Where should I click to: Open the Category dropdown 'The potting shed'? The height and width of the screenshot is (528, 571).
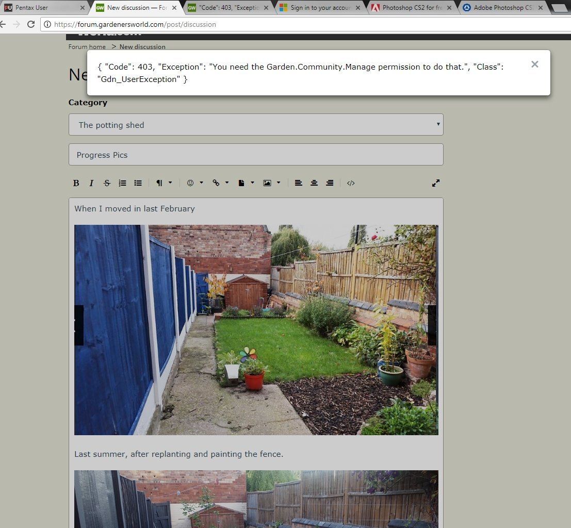[256, 125]
